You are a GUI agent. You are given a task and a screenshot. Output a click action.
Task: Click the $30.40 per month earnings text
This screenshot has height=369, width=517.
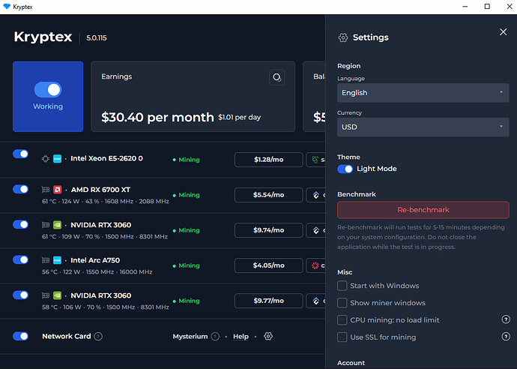157,118
